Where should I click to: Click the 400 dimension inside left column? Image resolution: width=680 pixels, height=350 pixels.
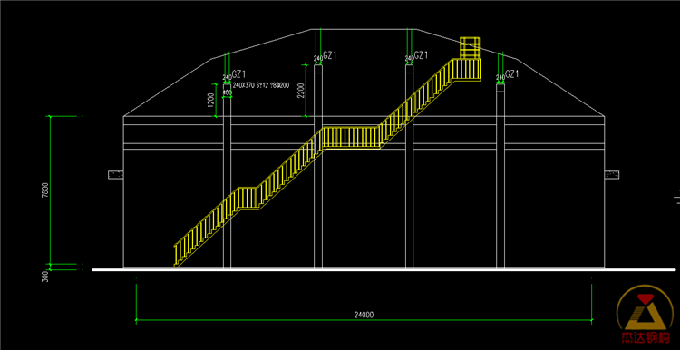[x=227, y=92]
